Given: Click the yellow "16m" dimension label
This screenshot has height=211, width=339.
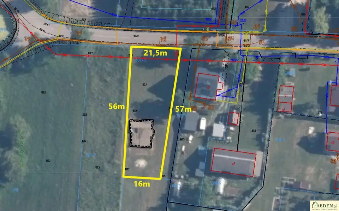Looking at the screenshot, I should point(142,184).
